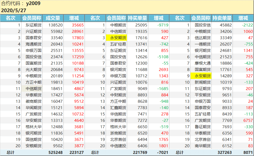The width and height of the screenshot is (254, 156).
Task: Select the long position value 13741
Action: (141, 44)
